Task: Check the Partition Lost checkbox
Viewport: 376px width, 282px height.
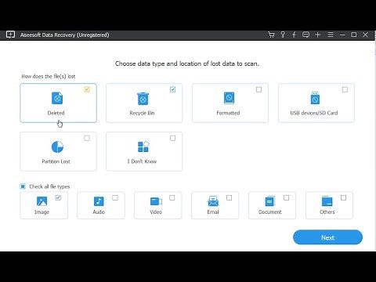Action: point(87,138)
